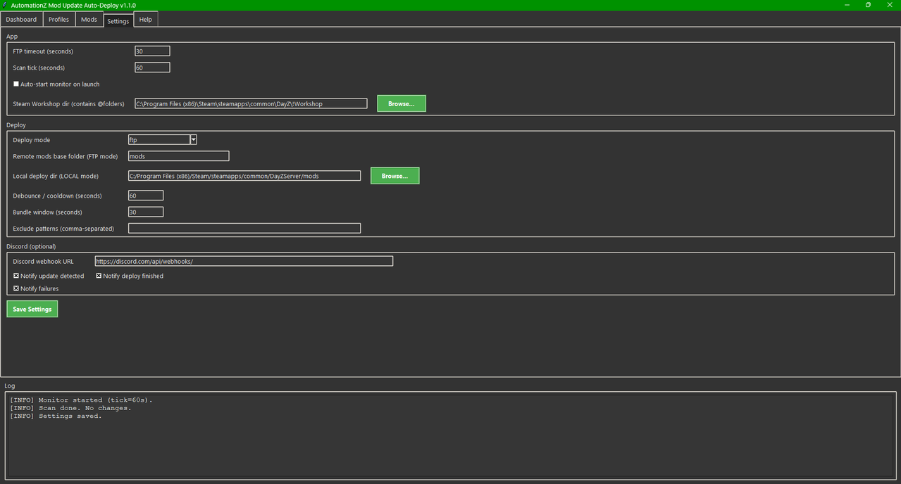
Task: Restore down the AutomationZ window
Action: point(868,5)
